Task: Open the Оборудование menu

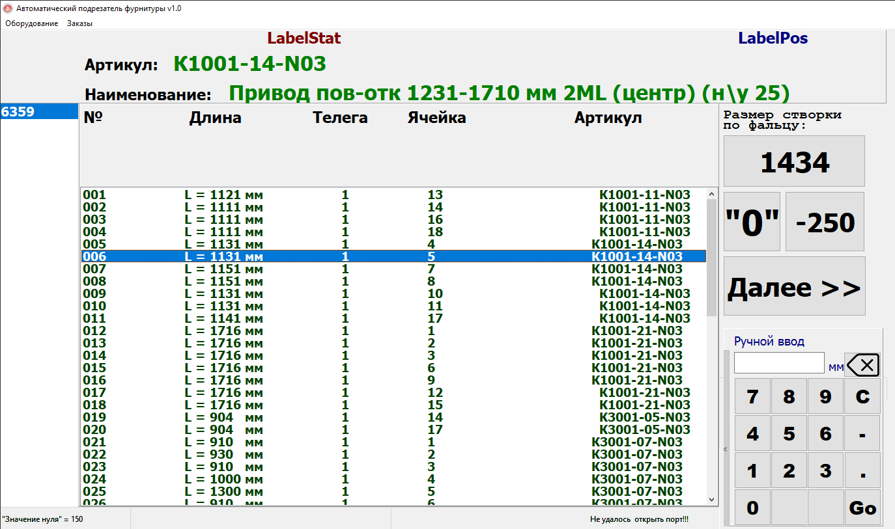Action: (32, 23)
